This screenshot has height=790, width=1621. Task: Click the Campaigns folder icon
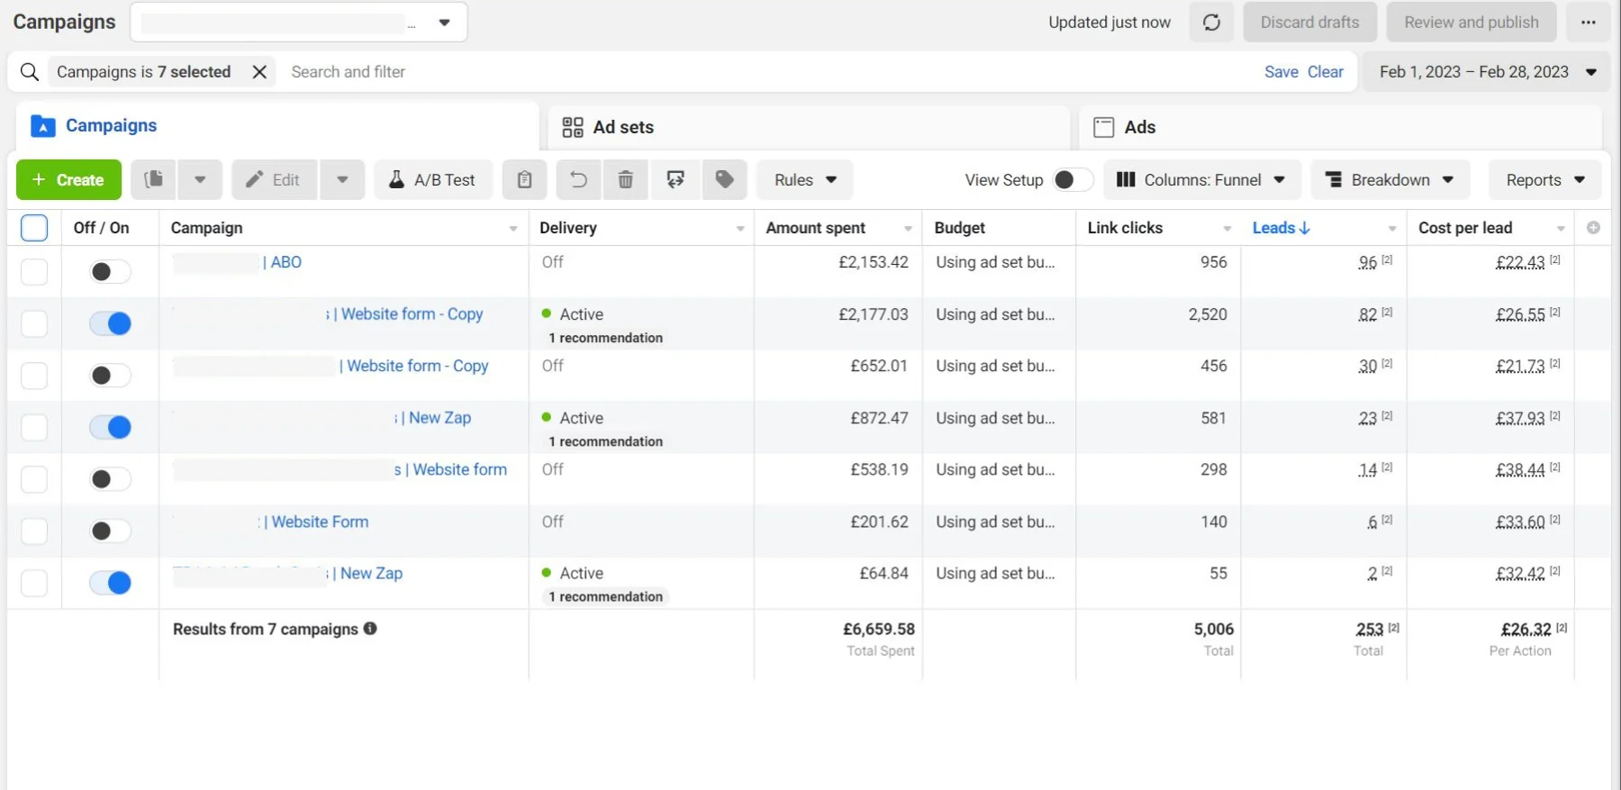point(43,126)
